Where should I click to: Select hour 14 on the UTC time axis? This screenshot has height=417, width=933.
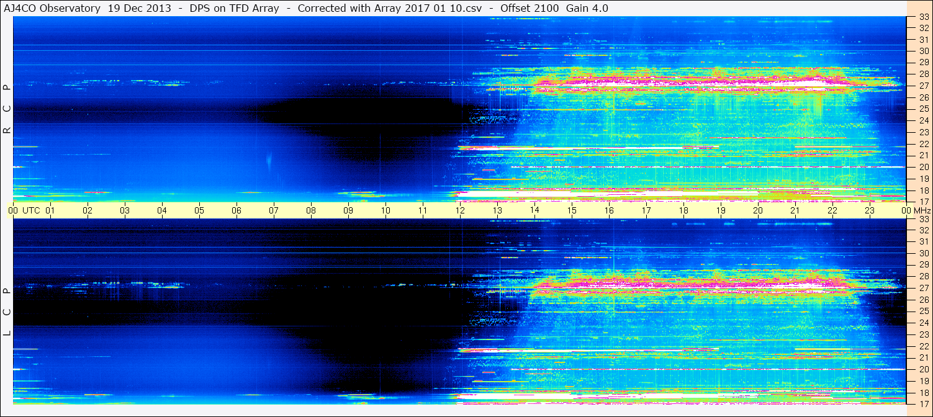click(x=534, y=210)
